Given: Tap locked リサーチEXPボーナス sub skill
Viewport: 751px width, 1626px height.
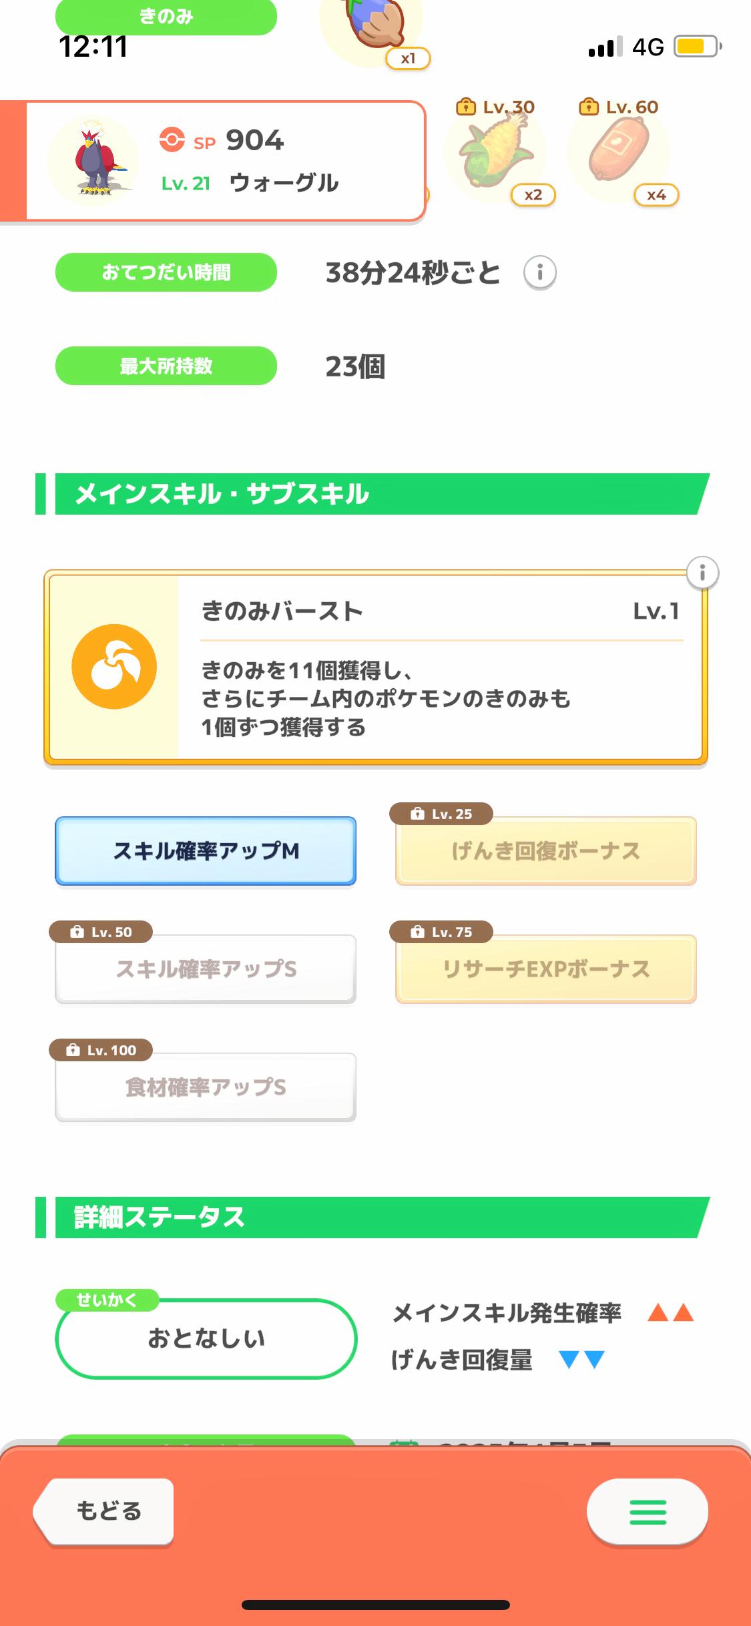Looking at the screenshot, I should [545, 969].
